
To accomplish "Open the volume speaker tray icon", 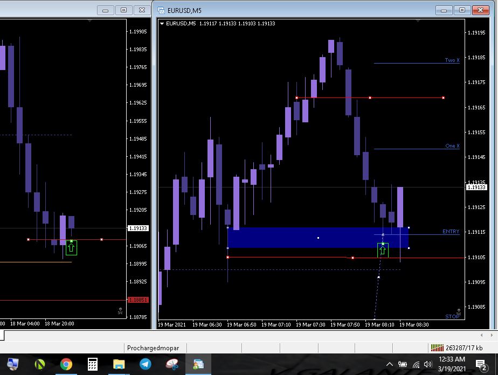I will coord(428,364).
